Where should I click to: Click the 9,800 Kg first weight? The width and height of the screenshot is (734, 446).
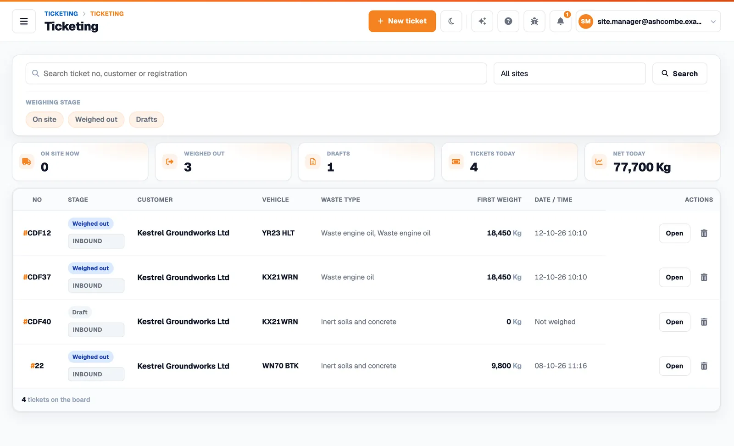tap(506, 366)
